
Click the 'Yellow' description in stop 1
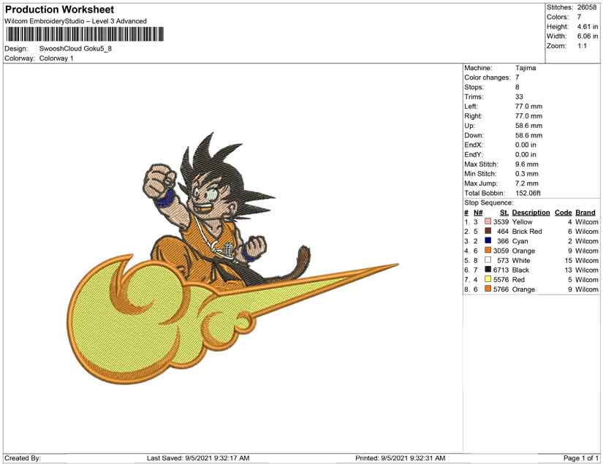[x=523, y=222]
